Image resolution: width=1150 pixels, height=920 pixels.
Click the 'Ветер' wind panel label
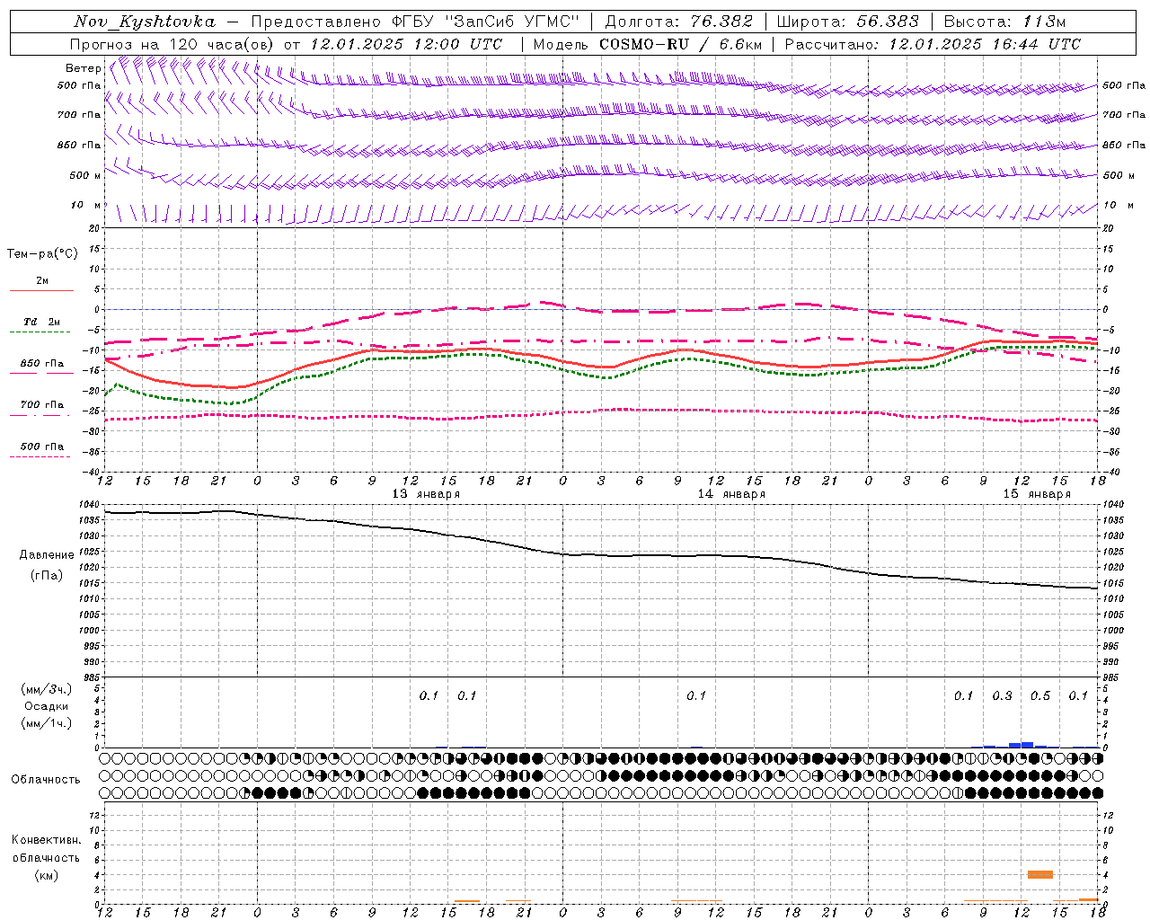83,68
